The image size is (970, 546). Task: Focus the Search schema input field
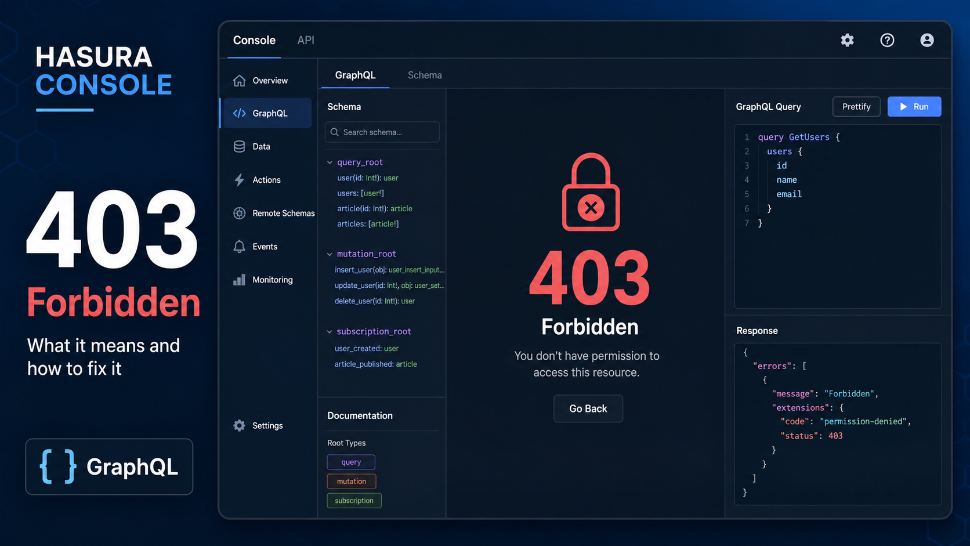[x=382, y=132]
